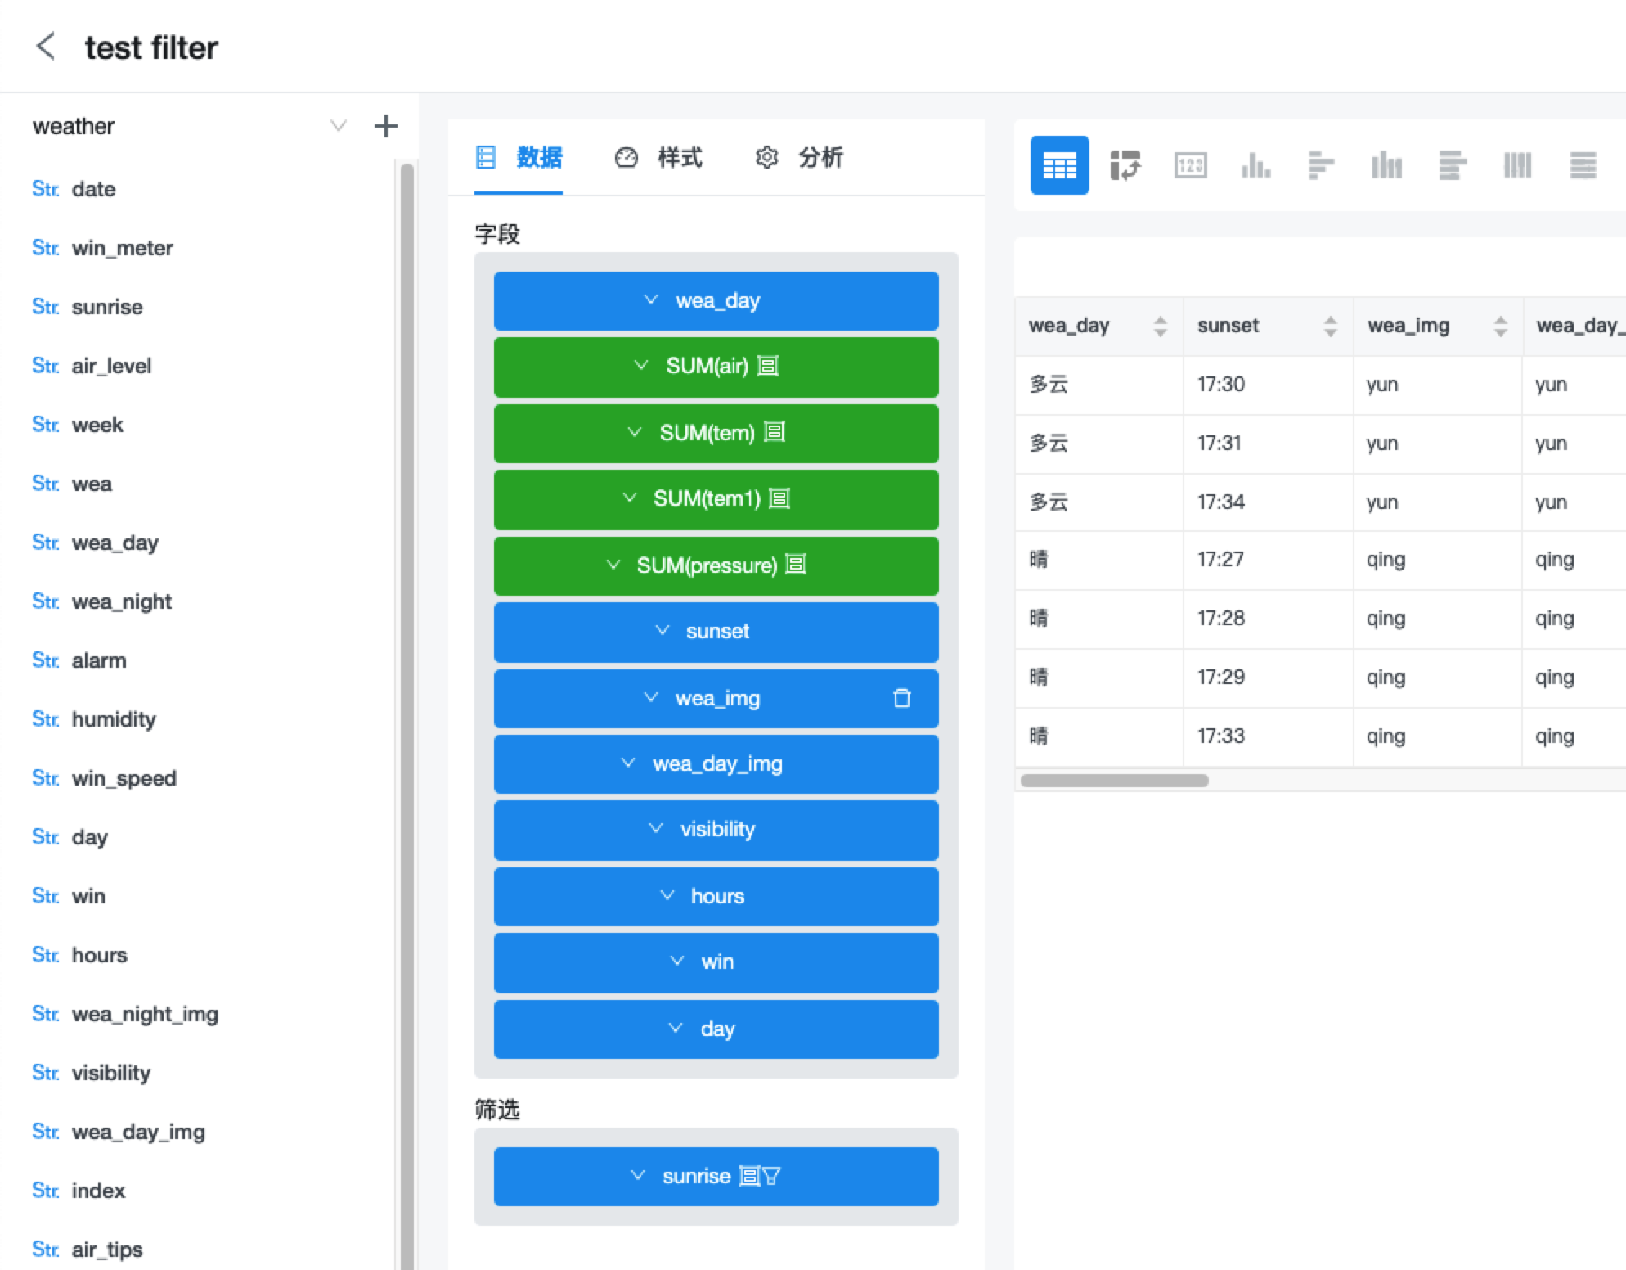The width and height of the screenshot is (1626, 1270).
Task: Switch to the 样式 tab
Action: [679, 158]
